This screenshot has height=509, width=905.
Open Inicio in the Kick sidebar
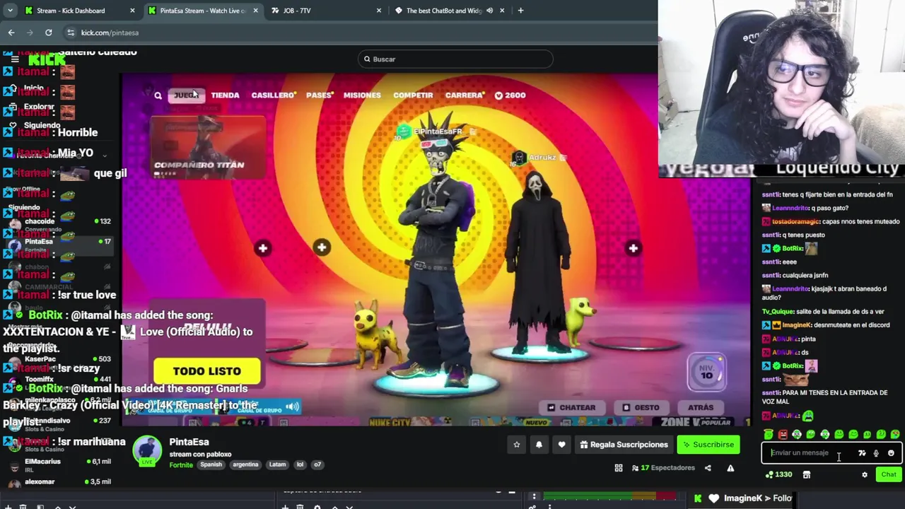coord(33,88)
